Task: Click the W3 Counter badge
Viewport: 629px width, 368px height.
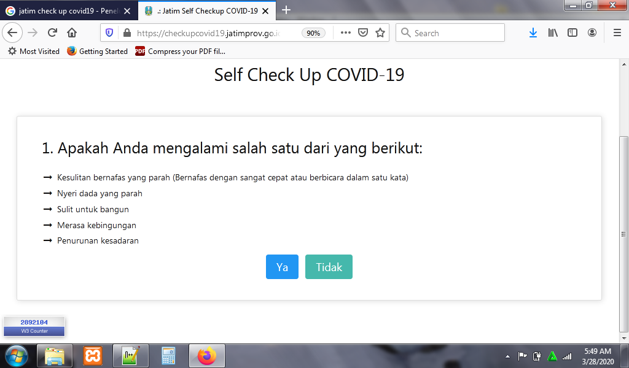Action: [x=34, y=327]
